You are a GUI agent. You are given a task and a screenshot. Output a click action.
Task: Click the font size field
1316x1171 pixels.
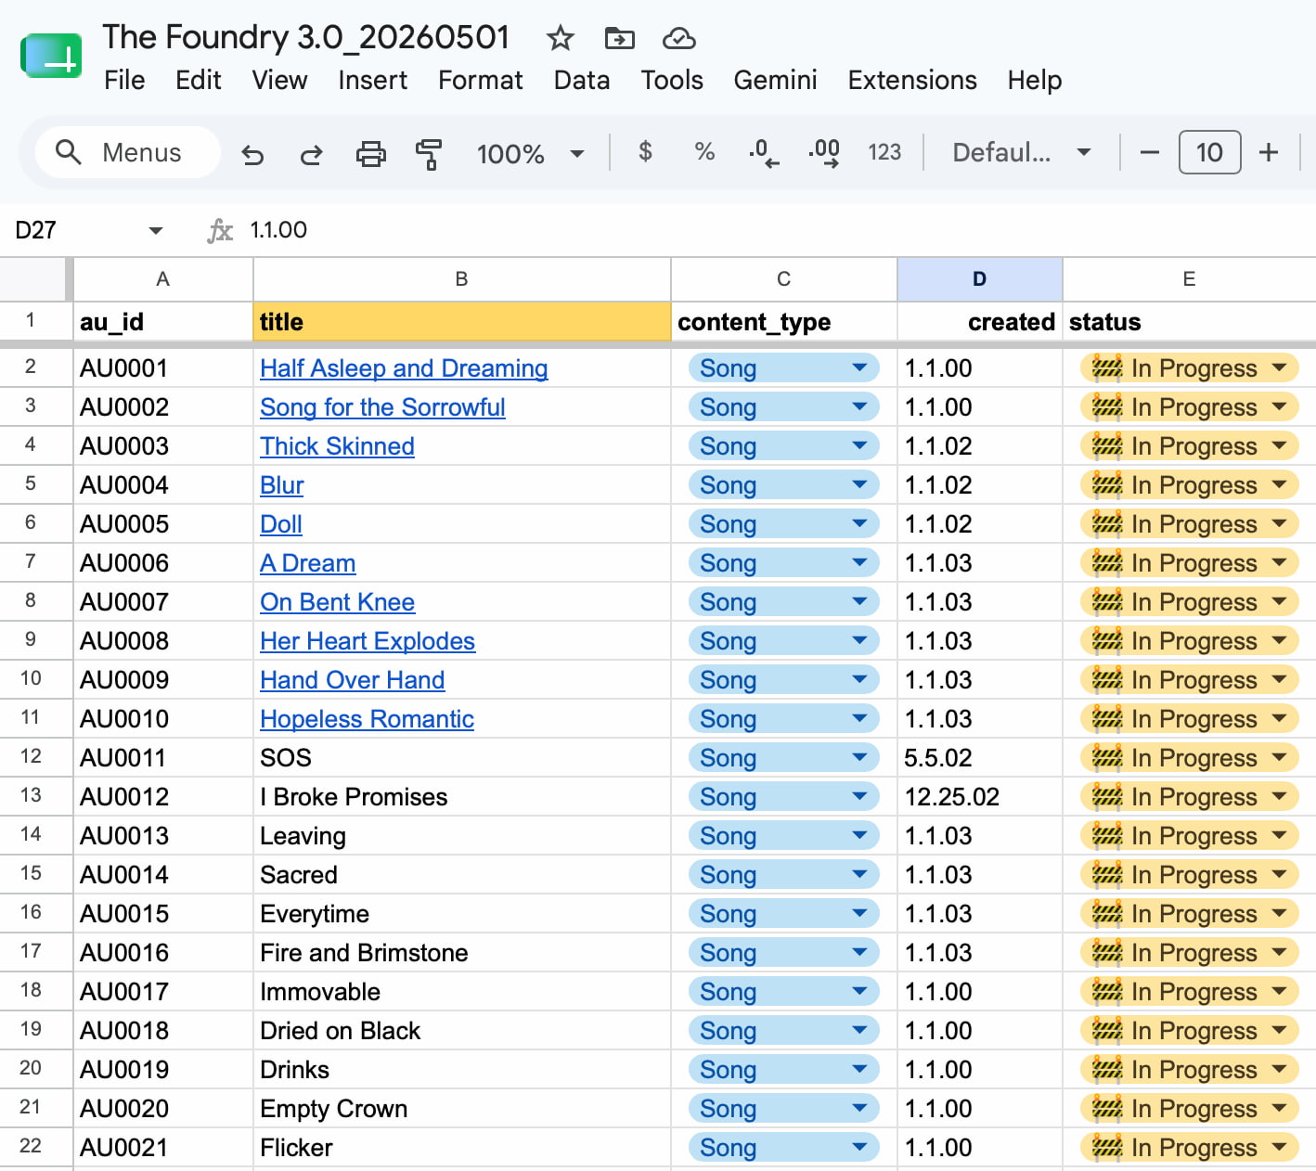[1209, 152]
